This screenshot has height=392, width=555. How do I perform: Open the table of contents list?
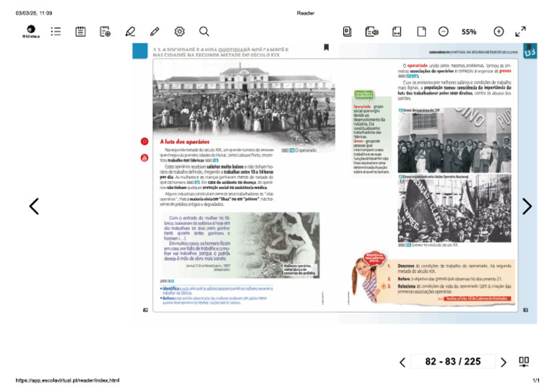pyautogui.click(x=56, y=32)
